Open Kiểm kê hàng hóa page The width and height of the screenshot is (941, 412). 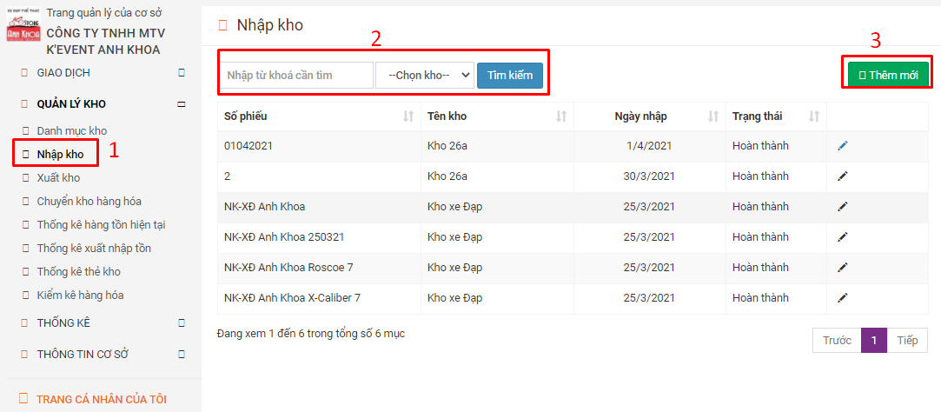[x=81, y=295]
